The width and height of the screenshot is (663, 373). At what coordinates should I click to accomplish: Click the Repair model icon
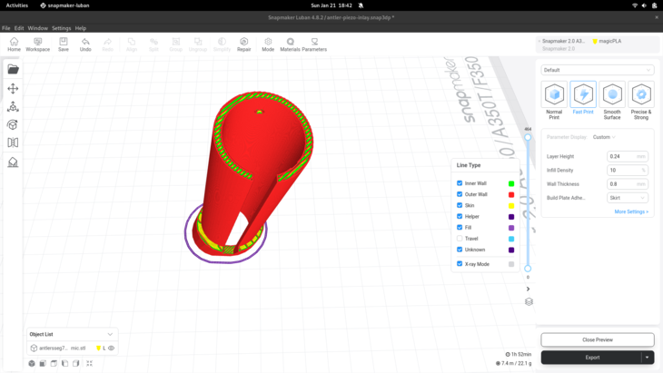click(x=243, y=44)
